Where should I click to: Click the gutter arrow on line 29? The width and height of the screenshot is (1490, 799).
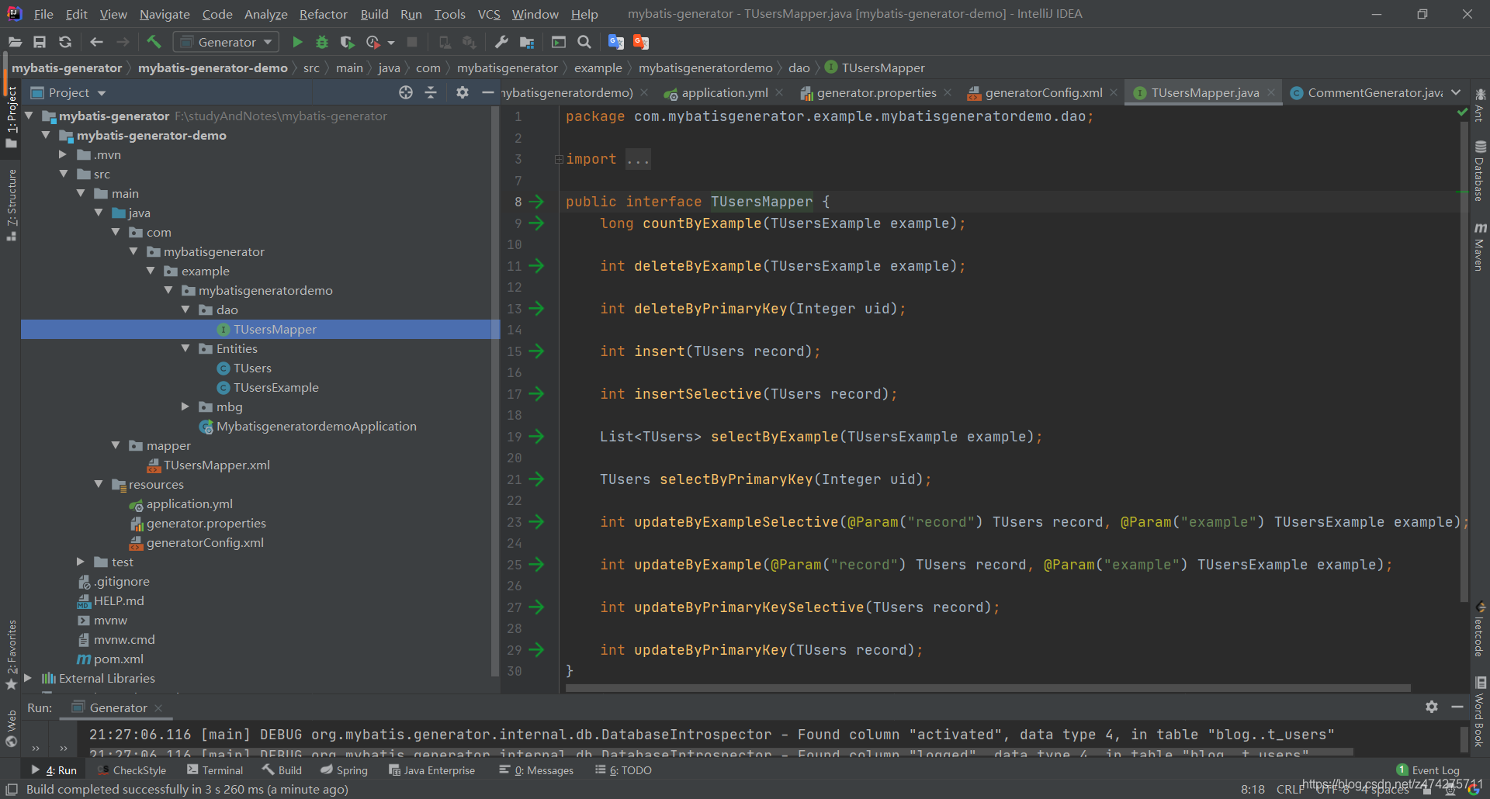point(536,650)
